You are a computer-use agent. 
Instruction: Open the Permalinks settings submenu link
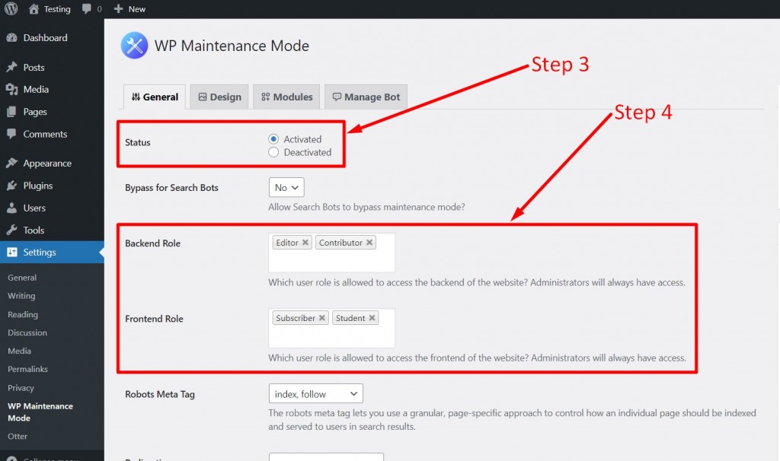[28, 369]
